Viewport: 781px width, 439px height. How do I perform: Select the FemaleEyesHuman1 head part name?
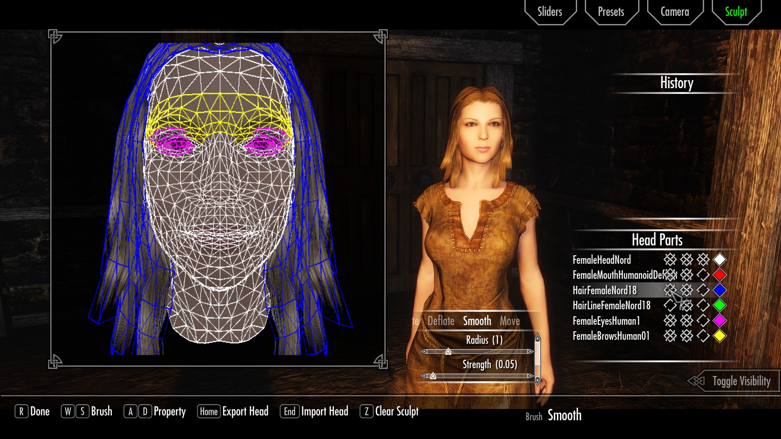[606, 321]
